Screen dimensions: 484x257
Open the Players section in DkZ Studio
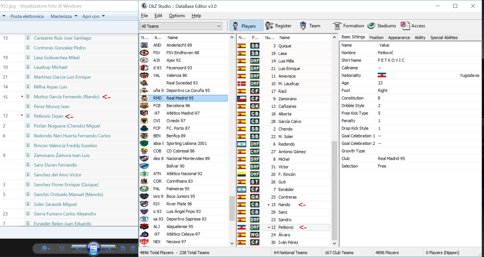point(246,26)
